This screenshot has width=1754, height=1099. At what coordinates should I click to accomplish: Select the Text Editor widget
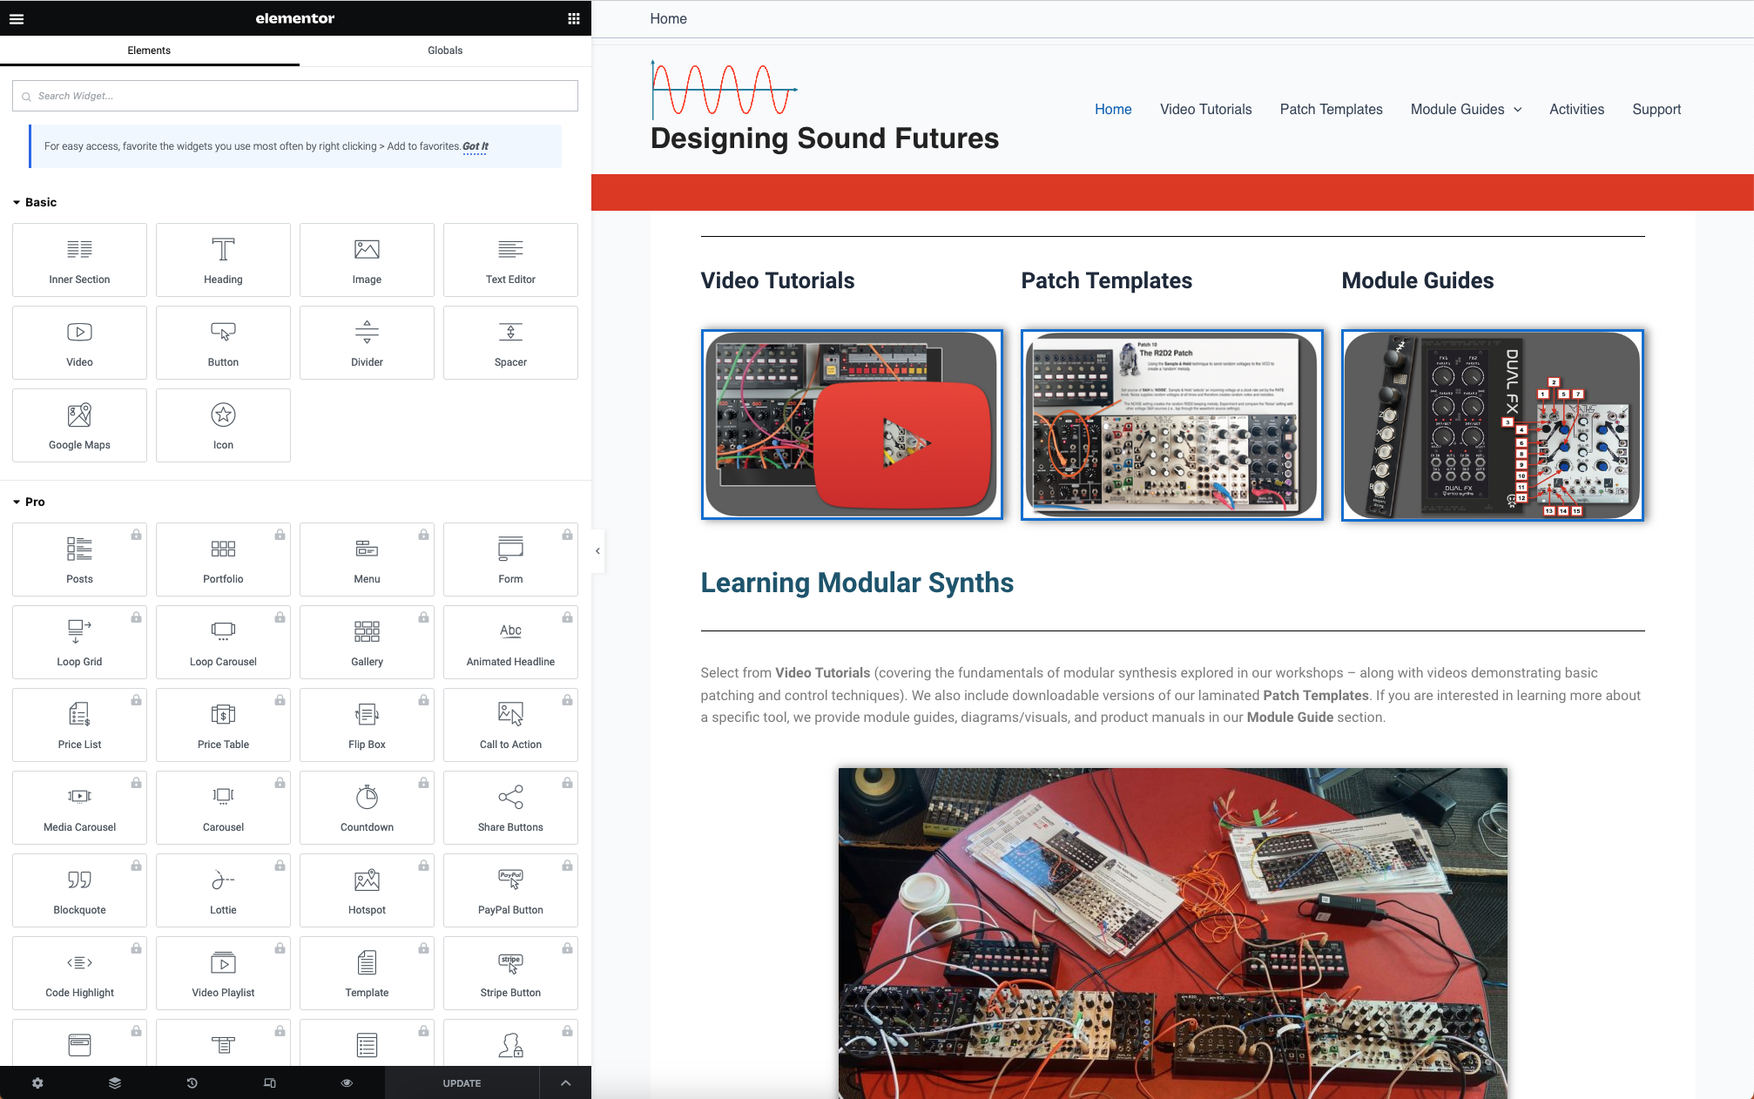click(x=510, y=260)
